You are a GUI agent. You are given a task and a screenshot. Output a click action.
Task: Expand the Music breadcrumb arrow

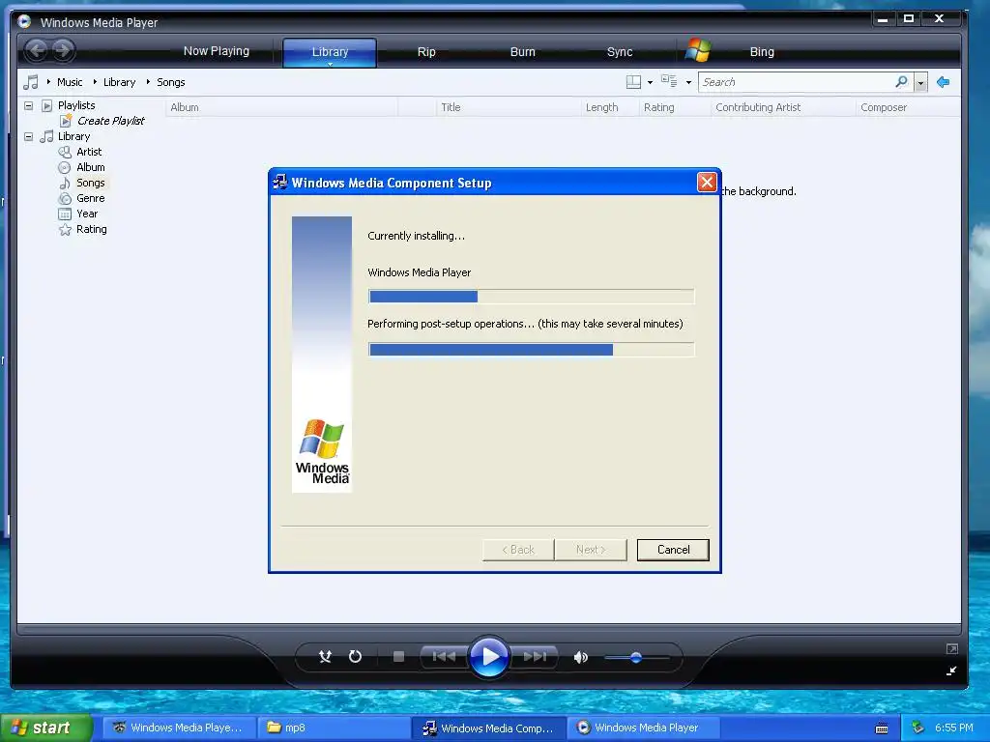coord(48,82)
